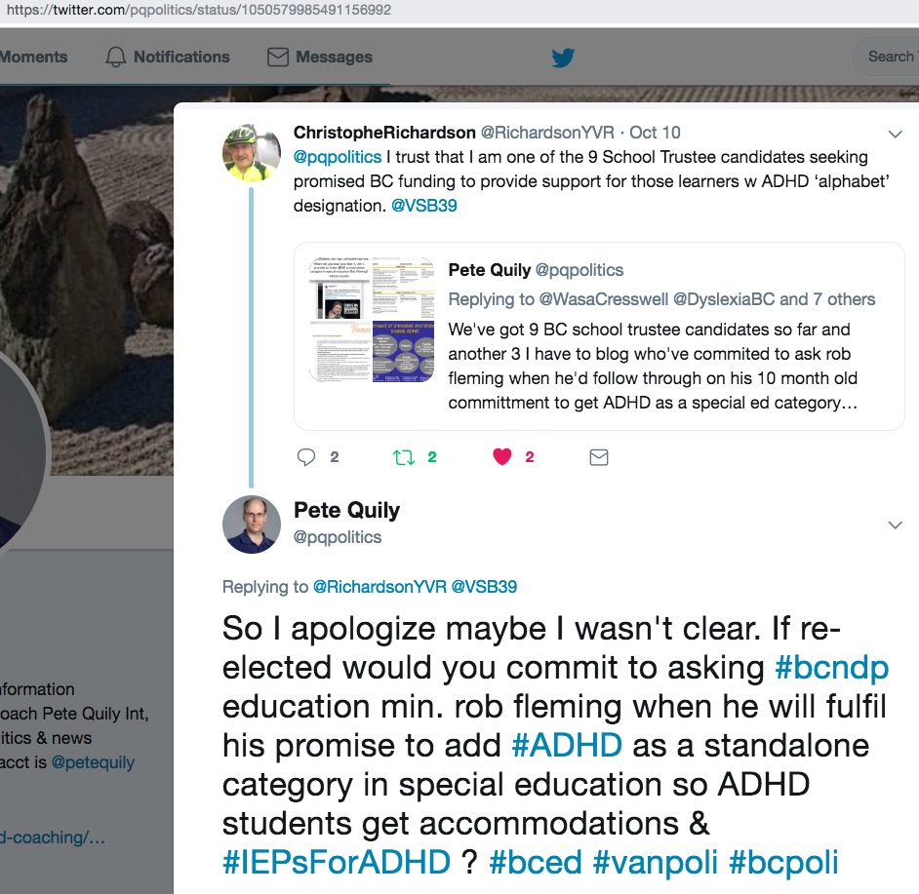Retweet the ChristopheRichardson tweet

coord(404,456)
